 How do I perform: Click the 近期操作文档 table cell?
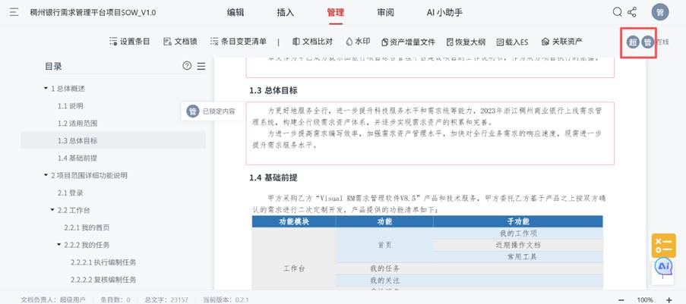518,245
